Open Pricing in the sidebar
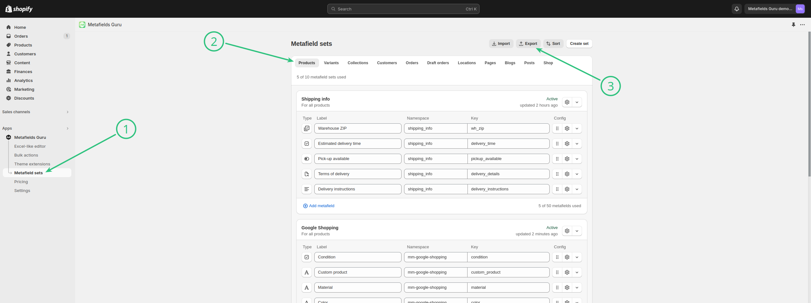811x303 pixels. pos(21,182)
